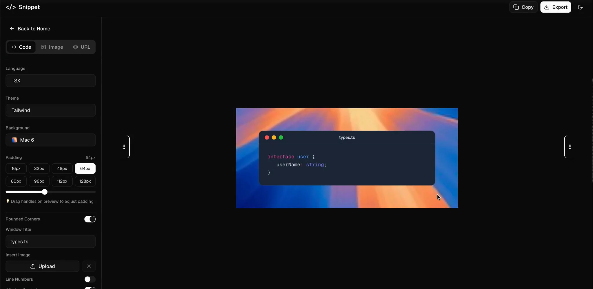Screen dimensions: 593x289
Task: Open the Mac 6 background selector
Action: (x=50, y=140)
